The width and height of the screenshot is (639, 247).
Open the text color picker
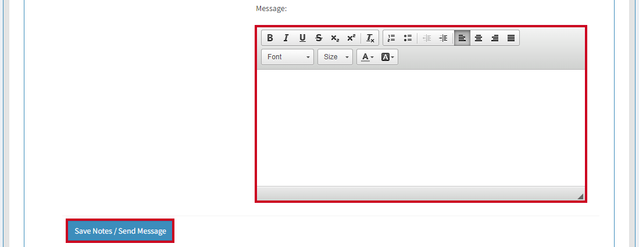(367, 57)
